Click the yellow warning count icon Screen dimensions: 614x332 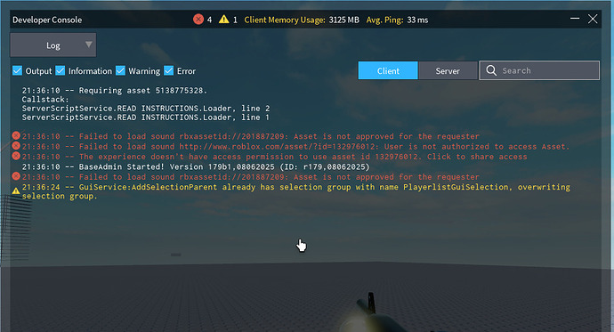(x=224, y=20)
